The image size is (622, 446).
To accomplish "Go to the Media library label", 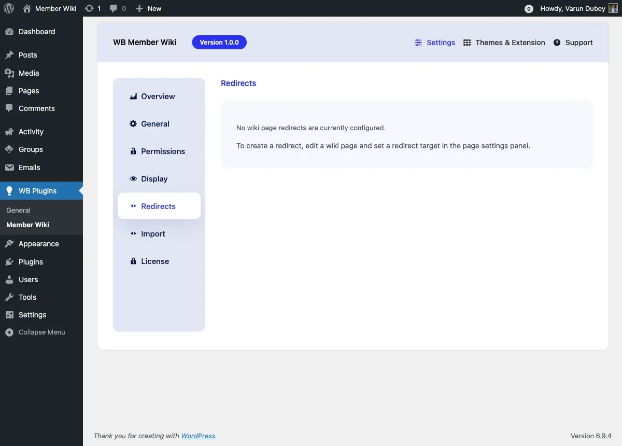I will pos(29,73).
